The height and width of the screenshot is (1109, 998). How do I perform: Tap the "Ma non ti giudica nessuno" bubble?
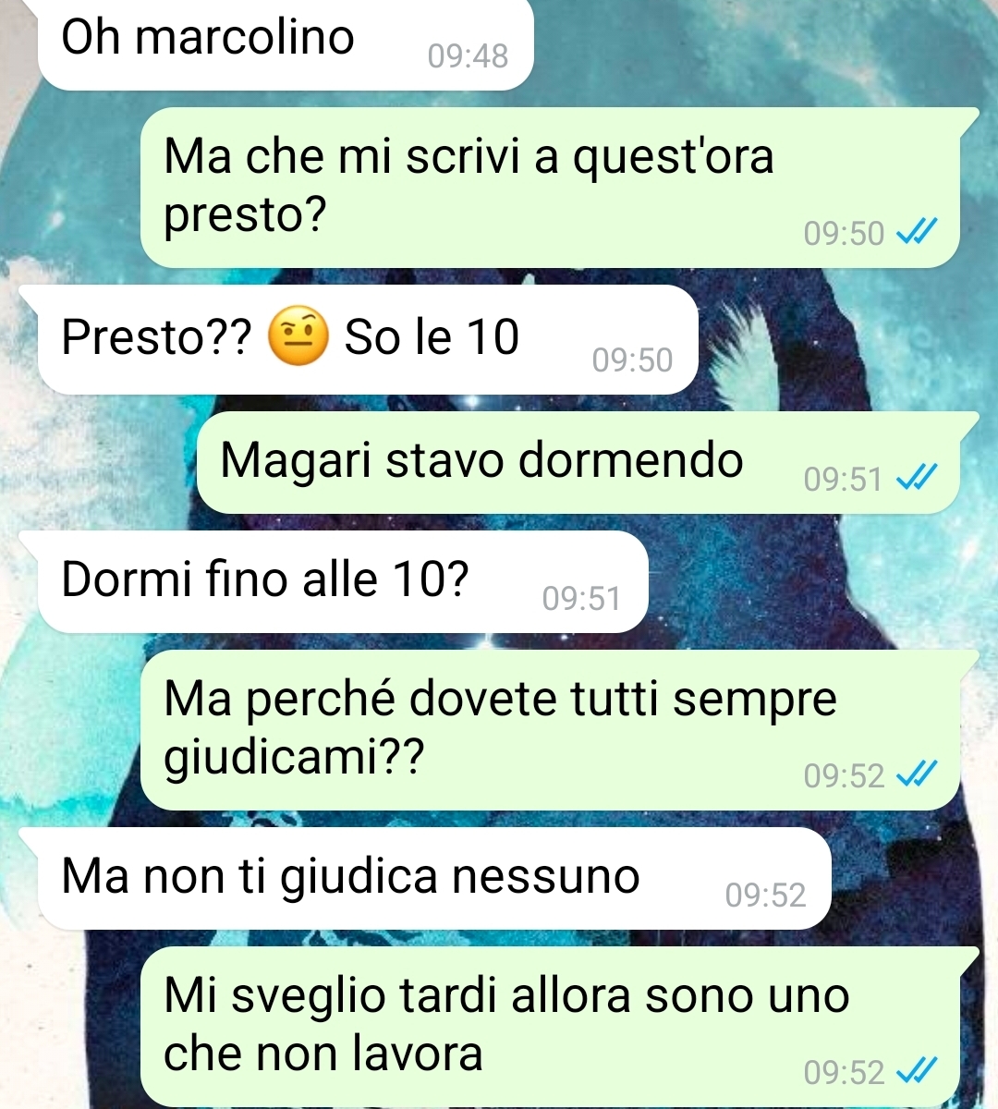(x=434, y=878)
